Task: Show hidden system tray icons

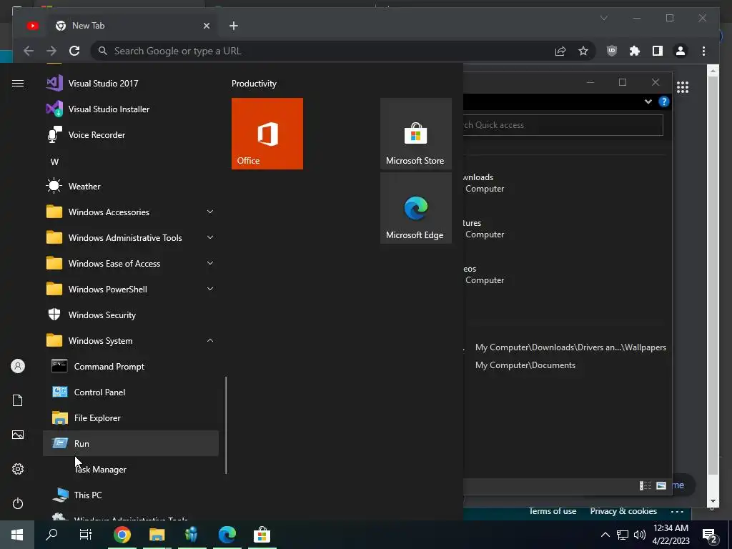Action: [605, 535]
